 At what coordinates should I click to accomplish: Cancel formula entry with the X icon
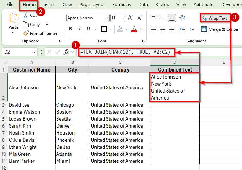49,52
